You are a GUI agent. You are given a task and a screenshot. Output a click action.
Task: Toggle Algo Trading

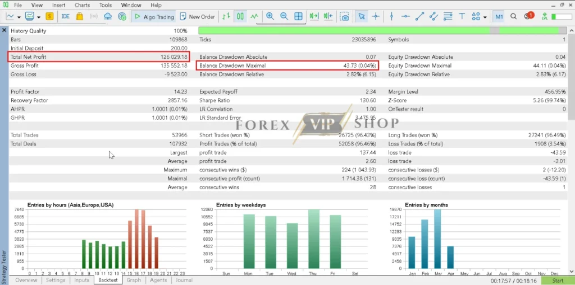click(x=154, y=16)
